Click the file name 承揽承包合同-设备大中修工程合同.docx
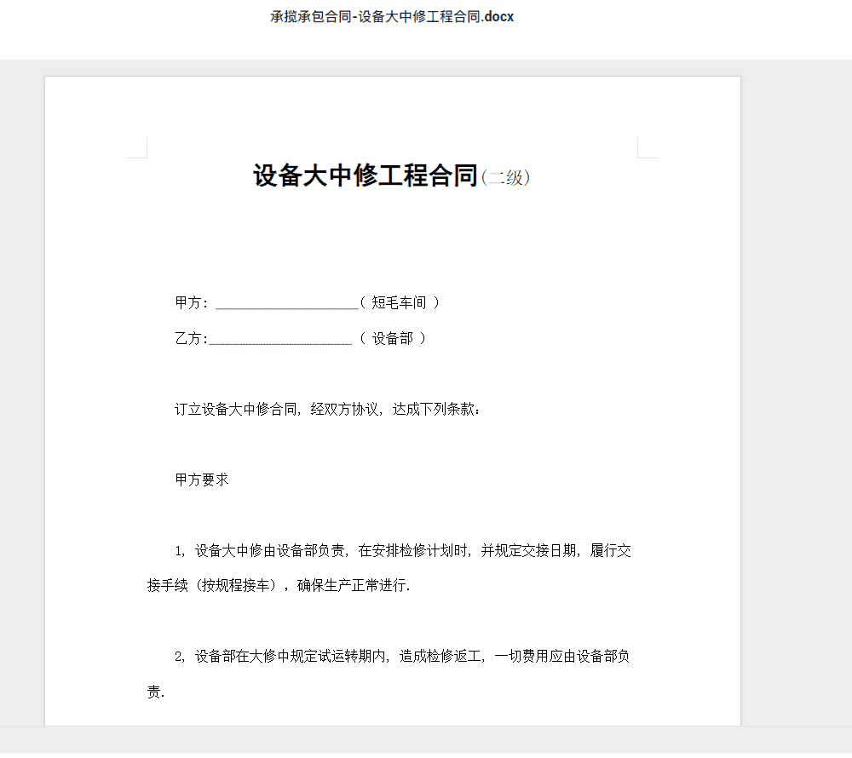 tap(392, 17)
